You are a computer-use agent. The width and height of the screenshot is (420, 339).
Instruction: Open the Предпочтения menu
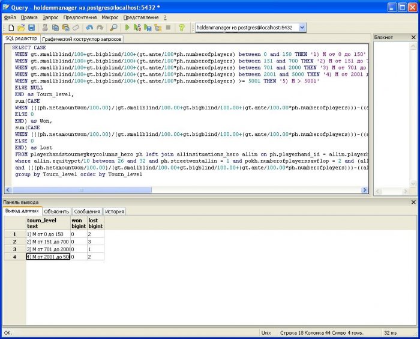(80, 17)
